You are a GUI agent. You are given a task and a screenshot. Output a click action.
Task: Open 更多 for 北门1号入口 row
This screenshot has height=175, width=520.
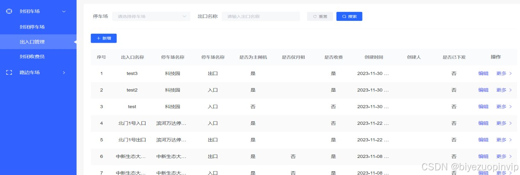click(504, 123)
